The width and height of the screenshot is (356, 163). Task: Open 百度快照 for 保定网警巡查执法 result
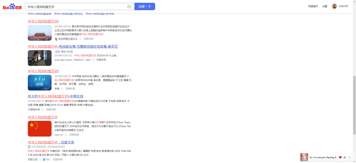[88, 39]
